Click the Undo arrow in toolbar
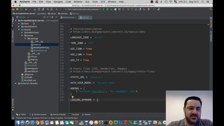224x126 pixels. (x=26, y=9)
